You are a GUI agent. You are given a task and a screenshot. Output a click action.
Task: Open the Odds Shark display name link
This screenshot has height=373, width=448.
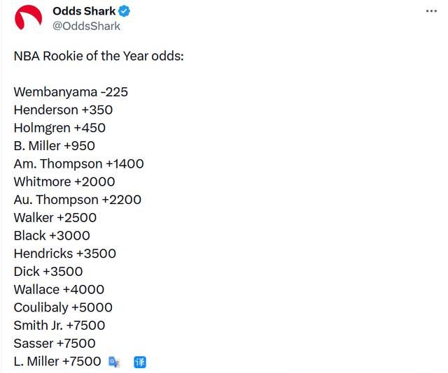[84, 11]
